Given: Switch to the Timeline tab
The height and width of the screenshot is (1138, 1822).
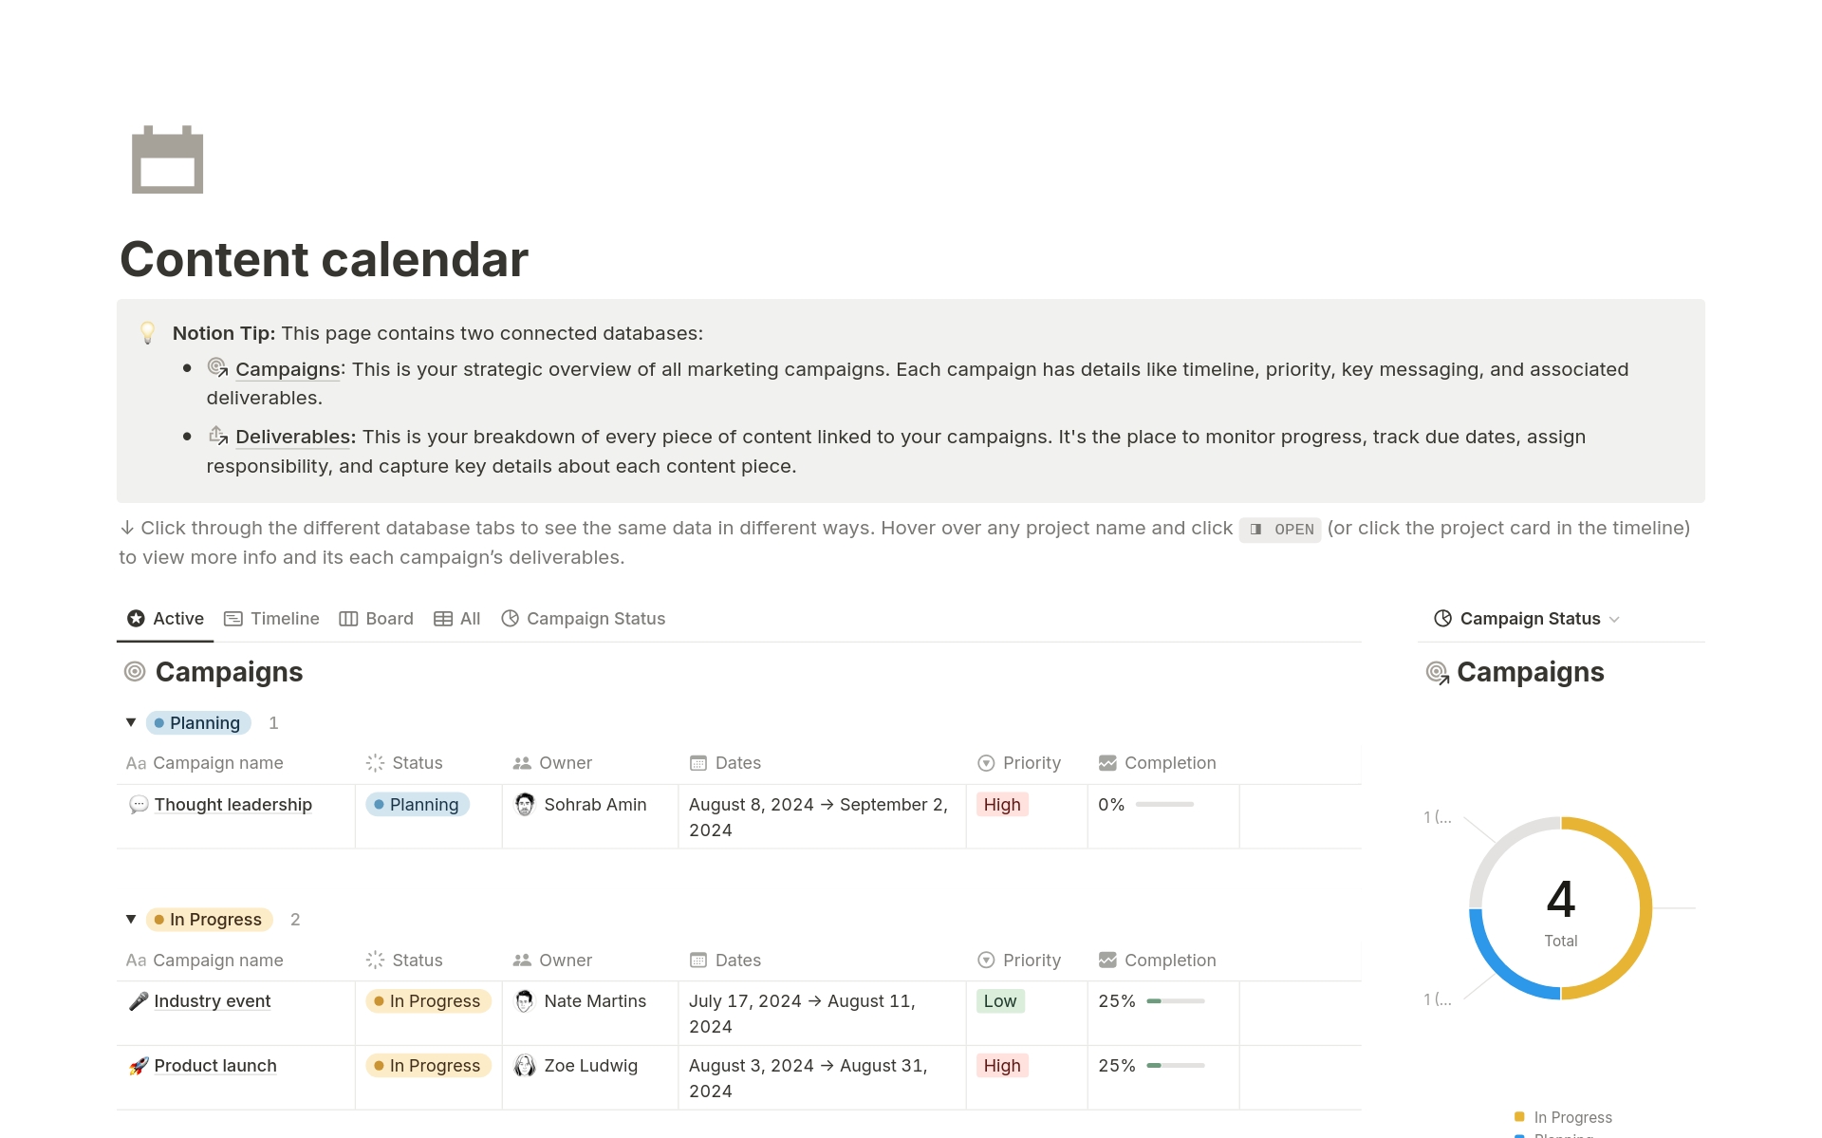Looking at the screenshot, I should coord(283,618).
